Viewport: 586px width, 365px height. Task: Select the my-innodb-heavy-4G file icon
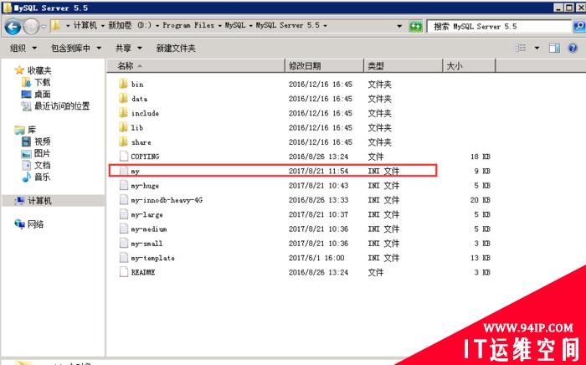tap(124, 200)
